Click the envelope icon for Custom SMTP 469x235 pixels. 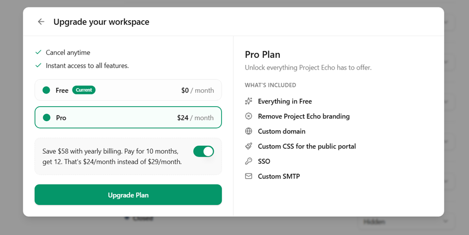tap(248, 176)
